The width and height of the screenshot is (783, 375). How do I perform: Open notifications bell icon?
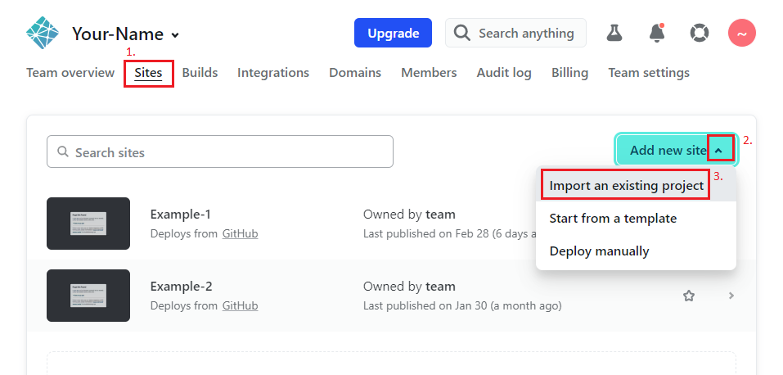(657, 33)
